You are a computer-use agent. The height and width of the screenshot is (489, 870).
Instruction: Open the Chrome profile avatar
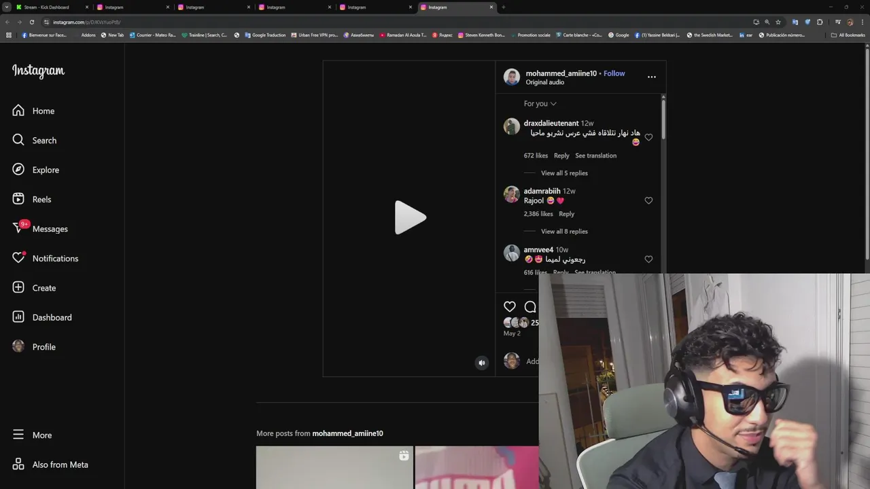tap(850, 22)
